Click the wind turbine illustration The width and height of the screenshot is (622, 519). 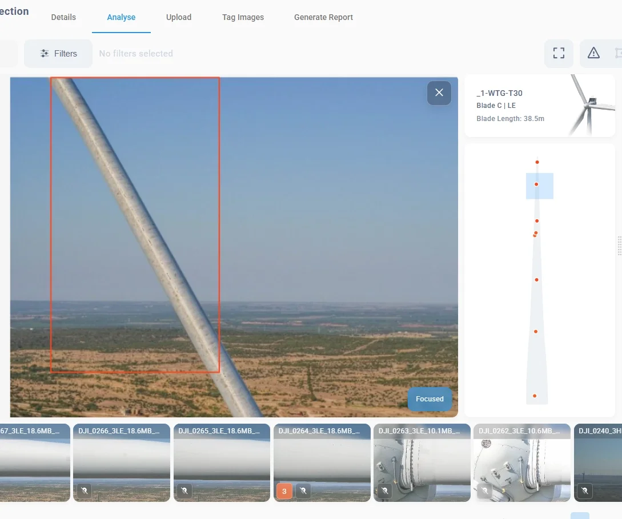click(592, 106)
